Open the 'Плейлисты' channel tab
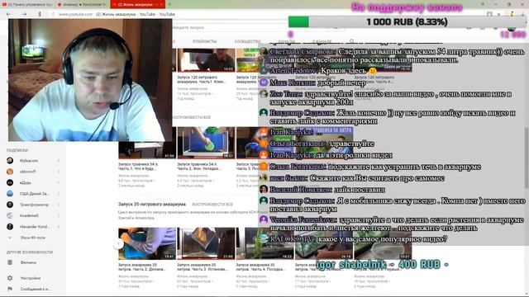The height and width of the screenshot is (297, 529). tap(205, 41)
